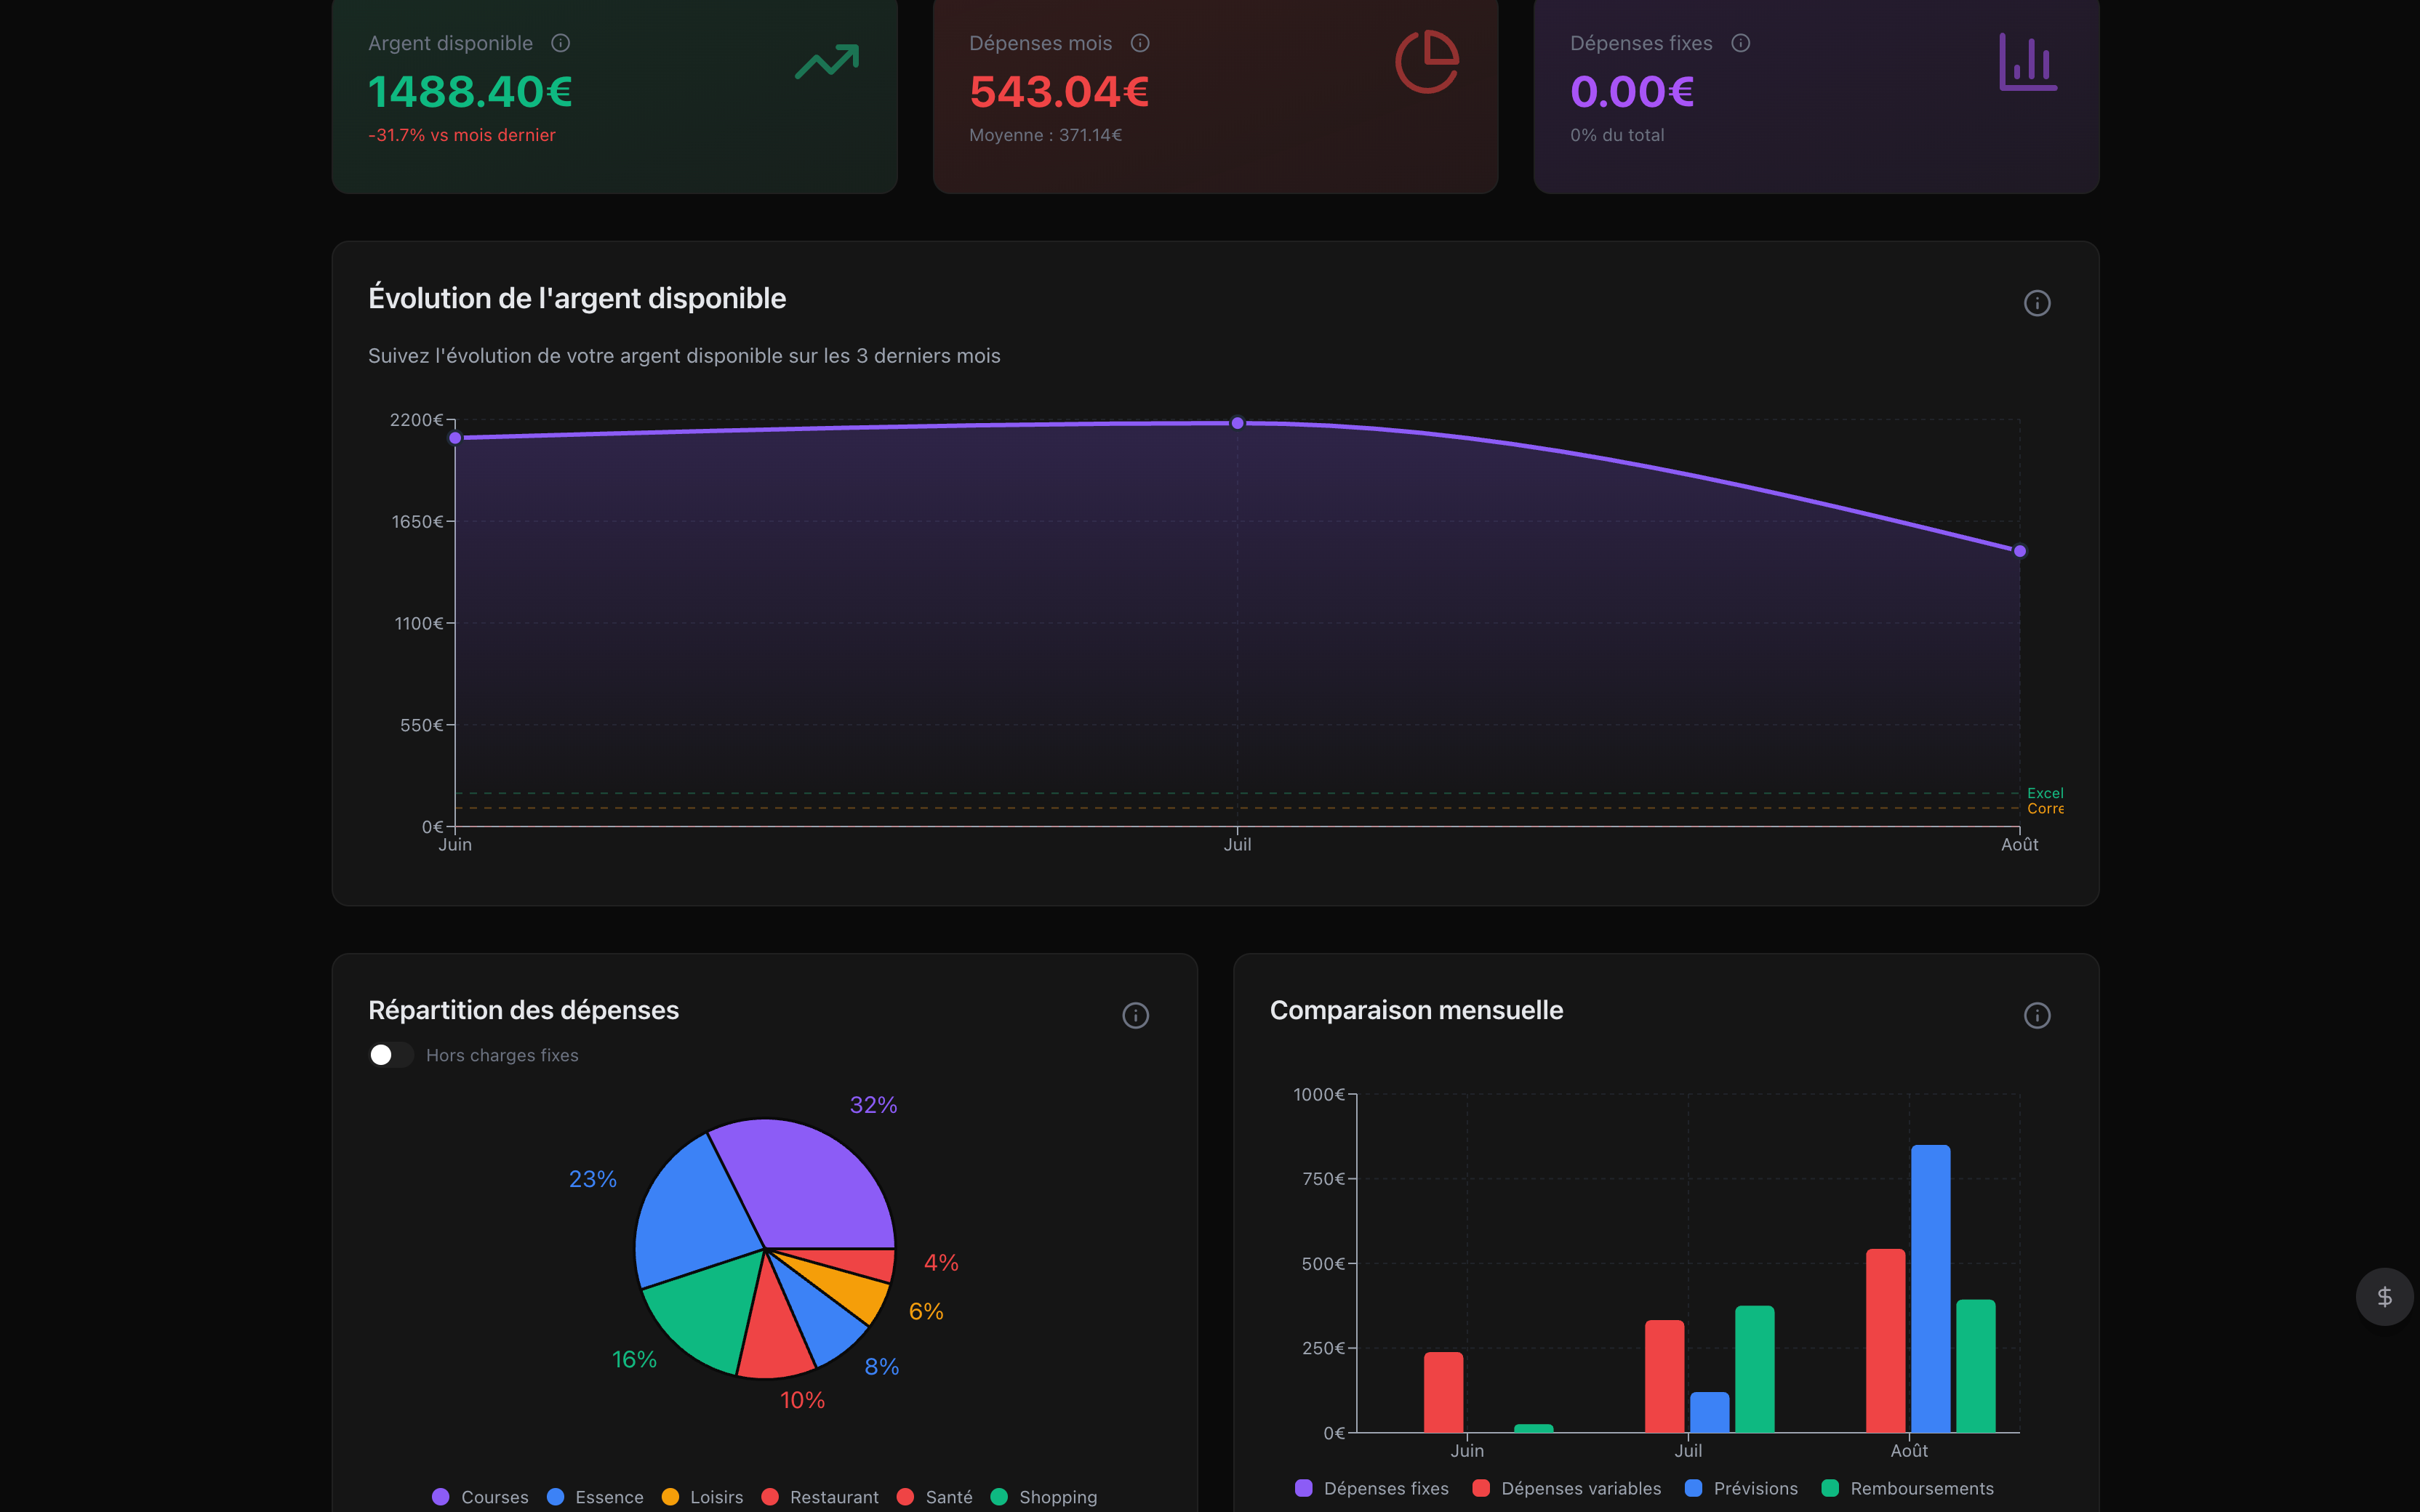Click the 0.00€ fixed expenses value
This screenshot has height=1512, width=2420.
point(1632,92)
